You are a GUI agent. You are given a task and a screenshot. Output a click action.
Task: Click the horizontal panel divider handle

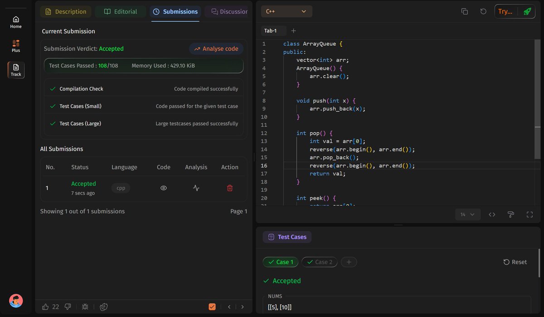[x=398, y=225]
